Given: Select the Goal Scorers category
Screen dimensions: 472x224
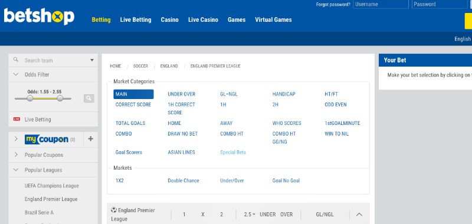Looking at the screenshot, I should [x=129, y=153].
